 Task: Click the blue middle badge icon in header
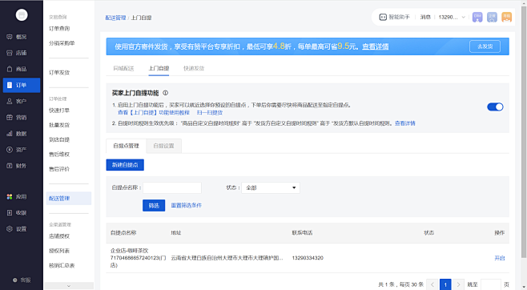[492, 17]
